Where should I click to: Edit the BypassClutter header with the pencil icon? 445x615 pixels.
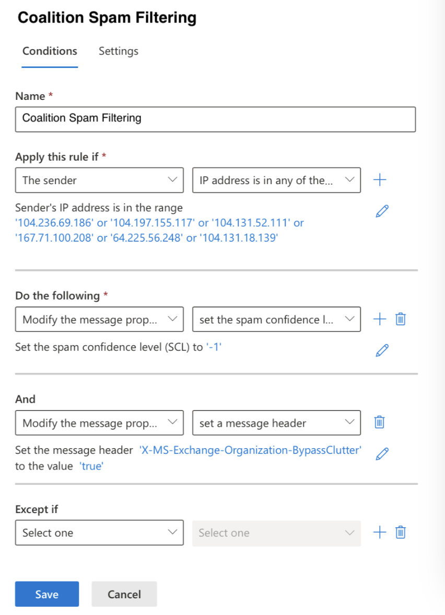[x=382, y=454]
